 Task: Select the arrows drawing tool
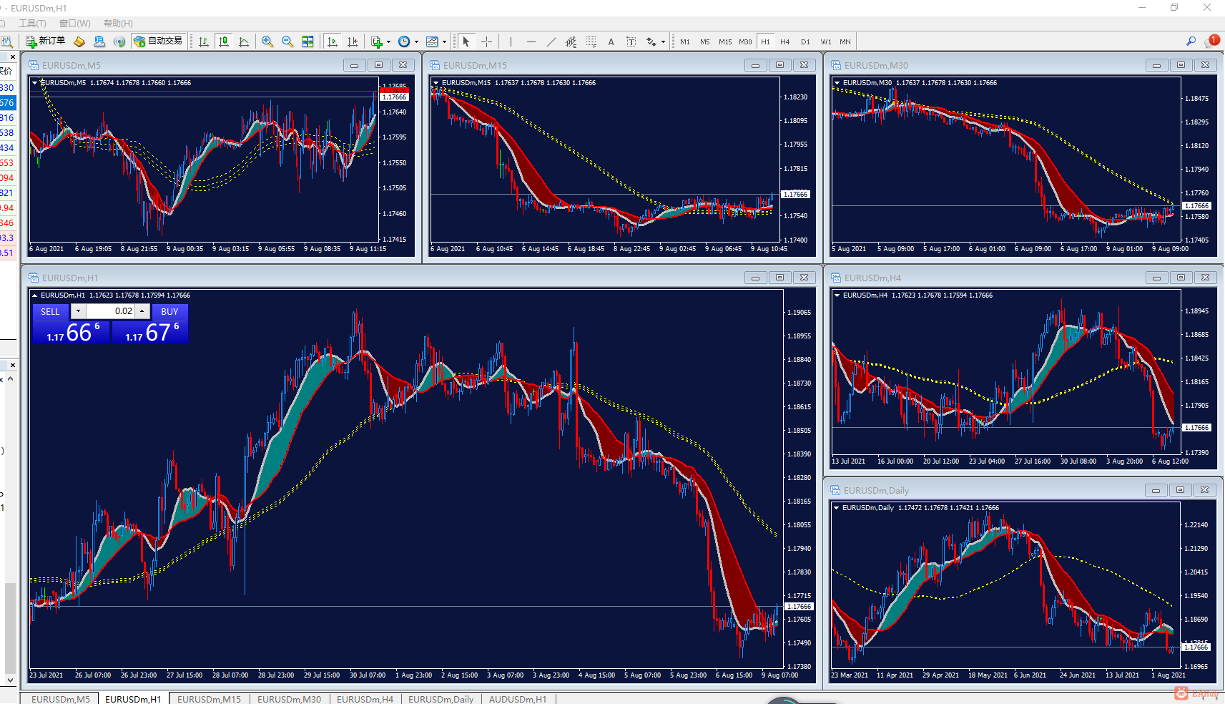click(x=651, y=41)
